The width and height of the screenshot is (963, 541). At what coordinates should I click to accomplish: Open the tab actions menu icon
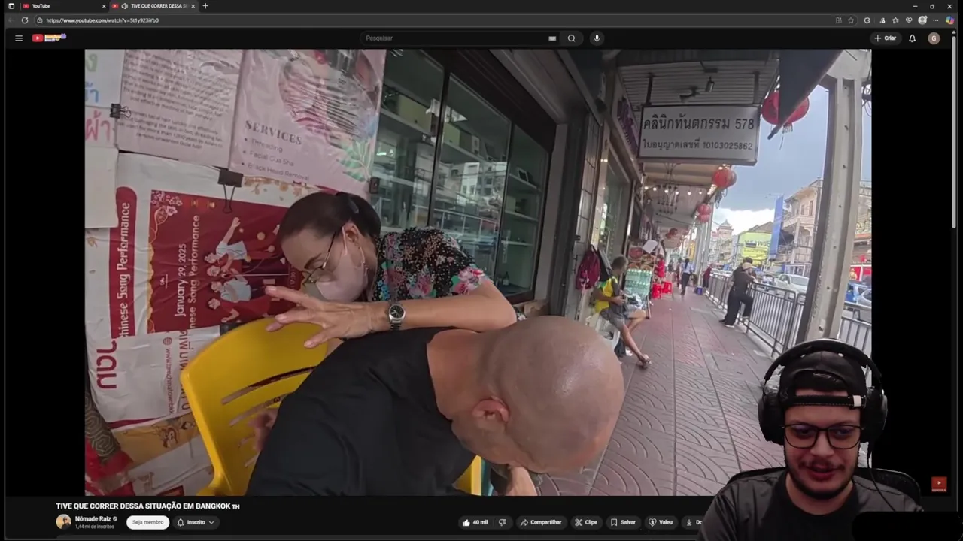tap(11, 6)
